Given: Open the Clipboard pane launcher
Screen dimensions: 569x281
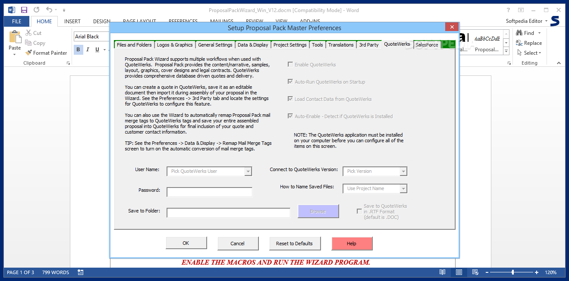Looking at the screenshot, I should (68, 63).
